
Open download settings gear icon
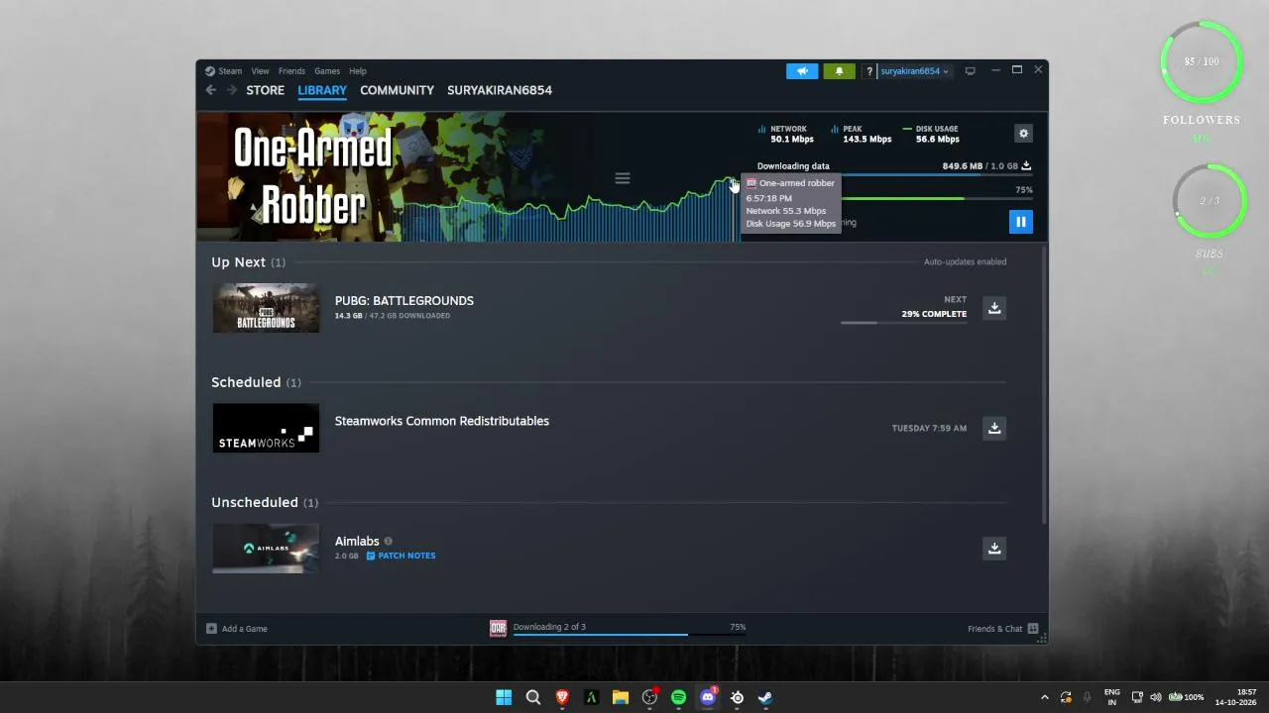pyautogui.click(x=1024, y=134)
